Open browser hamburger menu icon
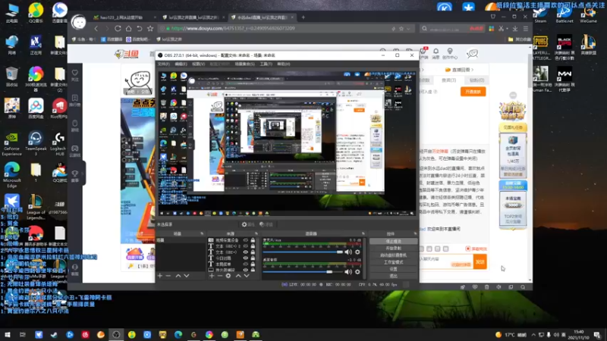Image resolution: width=607 pixels, height=341 pixels. point(525,28)
